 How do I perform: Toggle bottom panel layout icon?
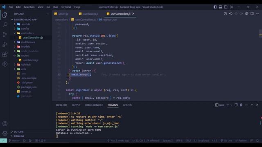point(220,7)
